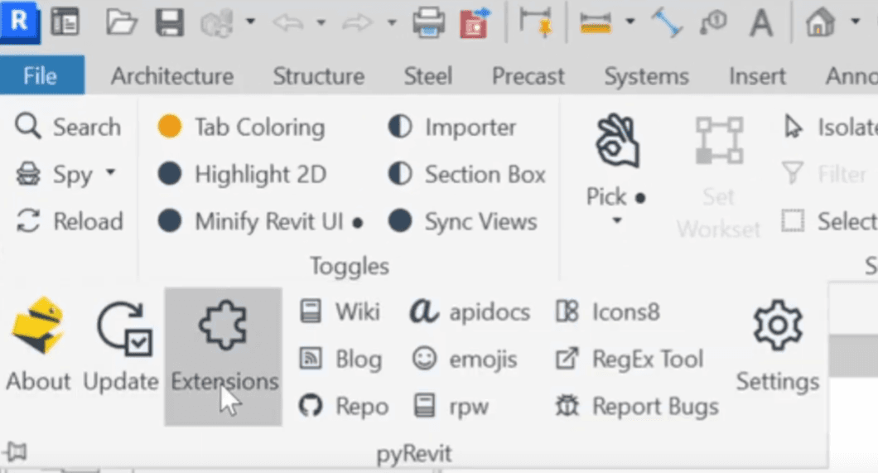Toggle Sync Views
Screen dimensions: 878x473
462,221
